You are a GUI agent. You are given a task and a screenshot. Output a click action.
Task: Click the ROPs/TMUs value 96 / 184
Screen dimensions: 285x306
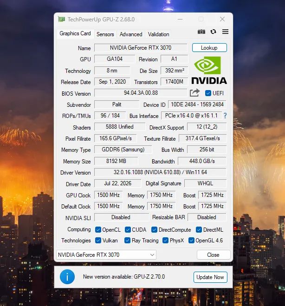click(x=110, y=116)
